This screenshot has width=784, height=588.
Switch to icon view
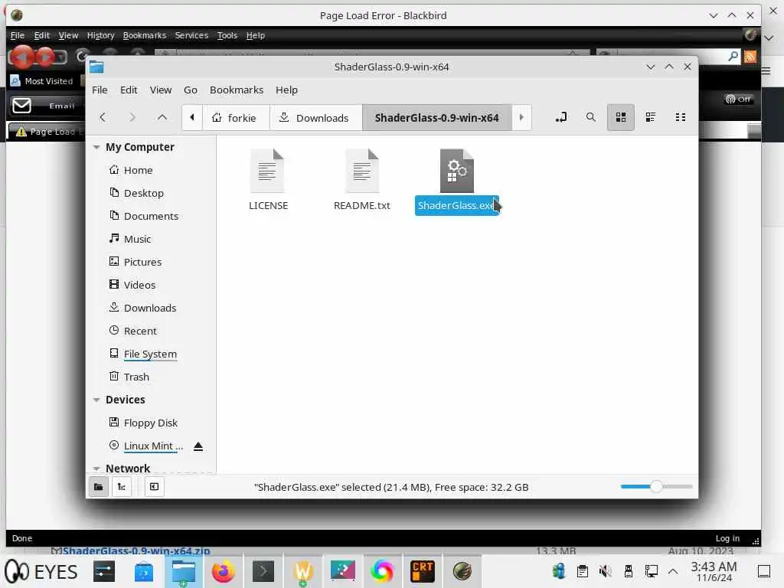[620, 117]
